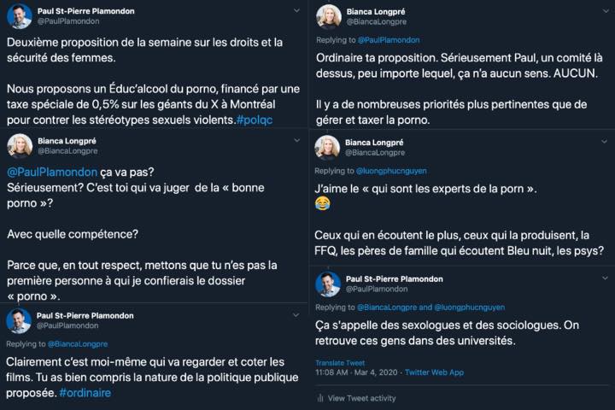Expand the chevron menu on 'ça va pas?' tweet
The width and height of the screenshot is (615, 410).
coord(296,140)
